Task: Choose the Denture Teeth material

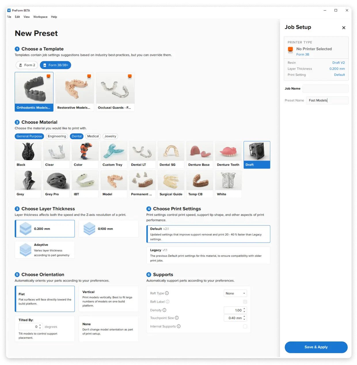Action: click(228, 155)
